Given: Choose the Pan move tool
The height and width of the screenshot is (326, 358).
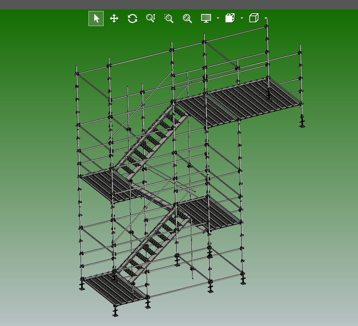Looking at the screenshot, I should click(x=114, y=19).
